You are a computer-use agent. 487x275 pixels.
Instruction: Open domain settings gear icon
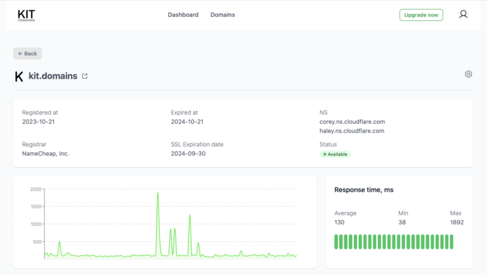(x=468, y=74)
